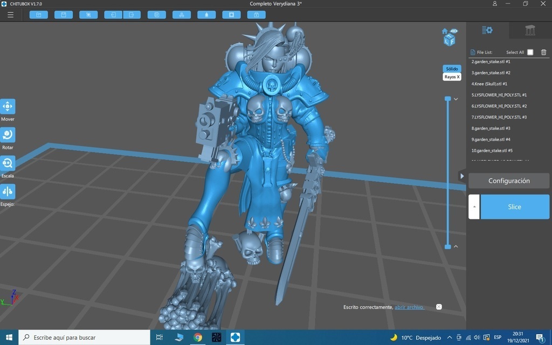Open the hamburger main menu
The image size is (552, 345).
coord(11,15)
